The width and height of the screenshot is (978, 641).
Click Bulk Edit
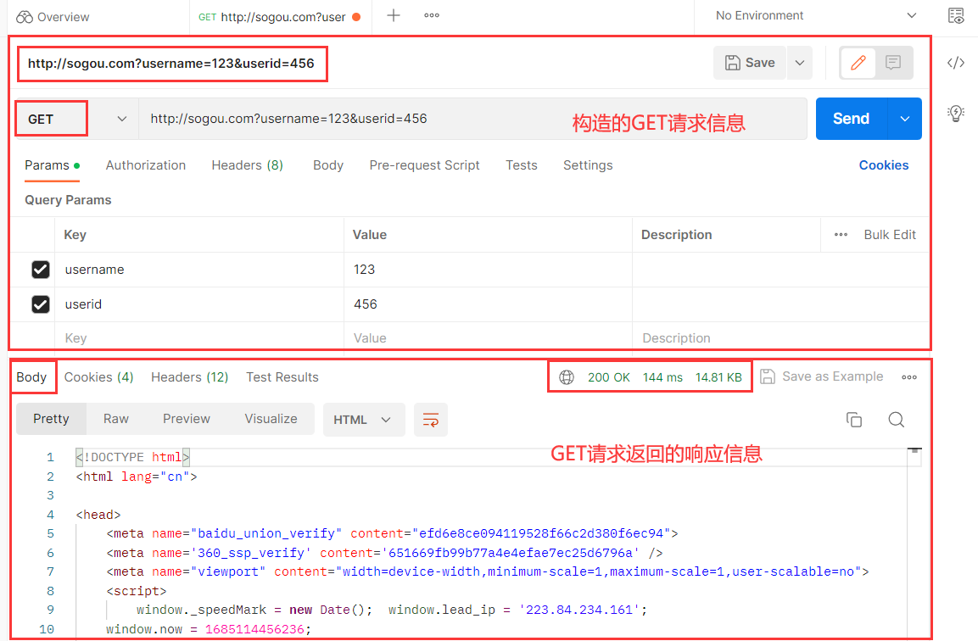pyautogui.click(x=890, y=235)
